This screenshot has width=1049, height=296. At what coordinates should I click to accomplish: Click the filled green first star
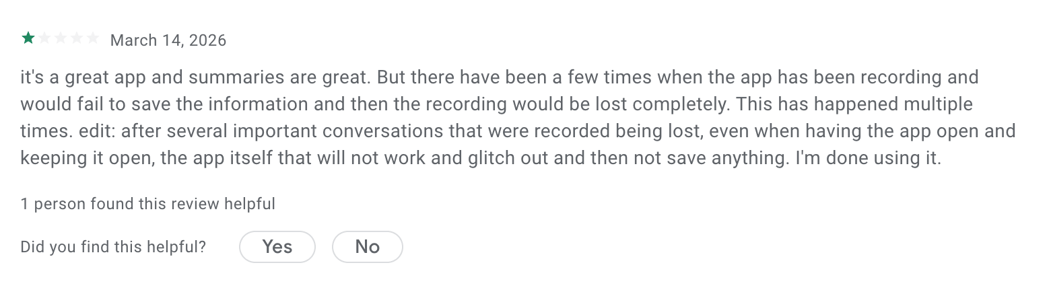[x=28, y=38]
